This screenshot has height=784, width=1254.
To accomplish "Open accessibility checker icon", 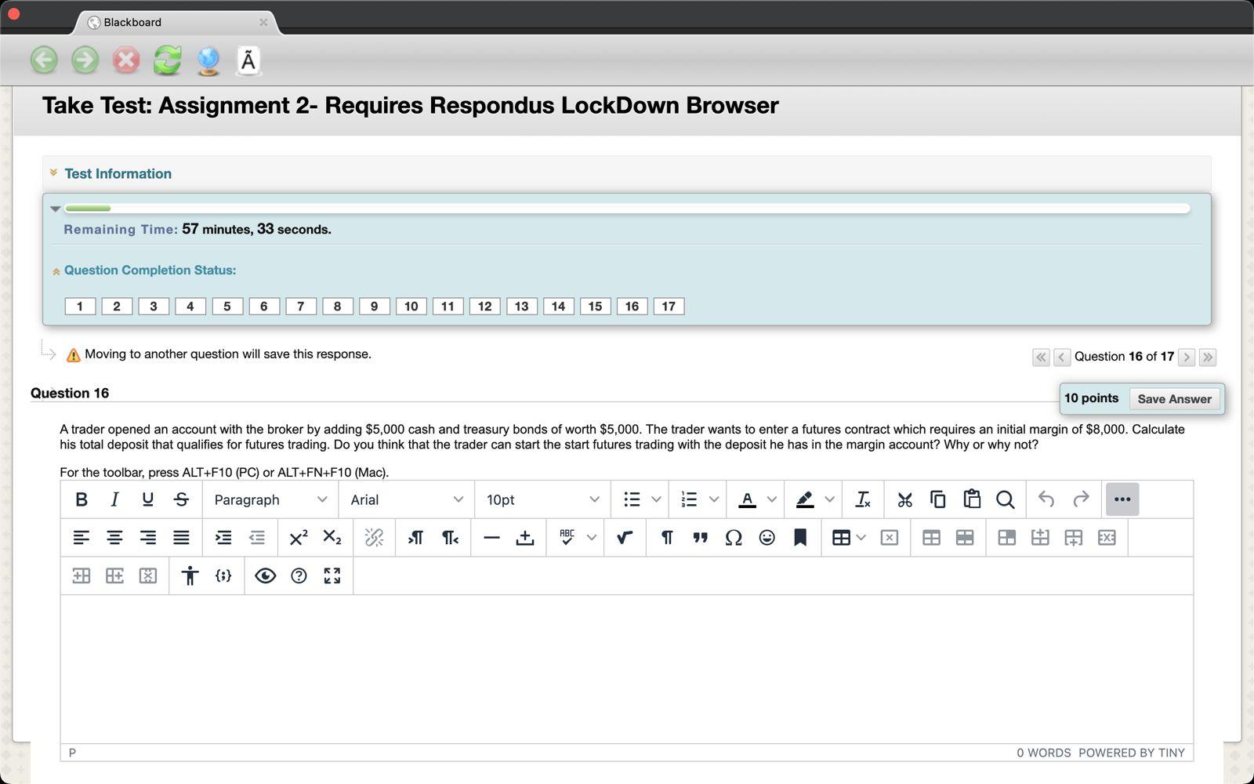I will (x=189, y=575).
